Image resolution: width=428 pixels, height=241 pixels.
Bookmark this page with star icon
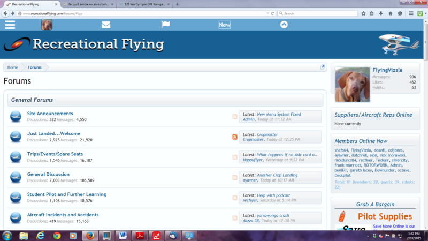(x=363, y=13)
